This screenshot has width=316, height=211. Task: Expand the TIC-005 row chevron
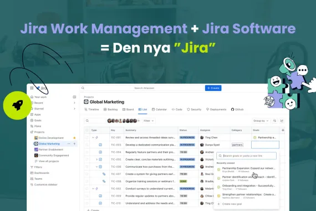point(96,159)
